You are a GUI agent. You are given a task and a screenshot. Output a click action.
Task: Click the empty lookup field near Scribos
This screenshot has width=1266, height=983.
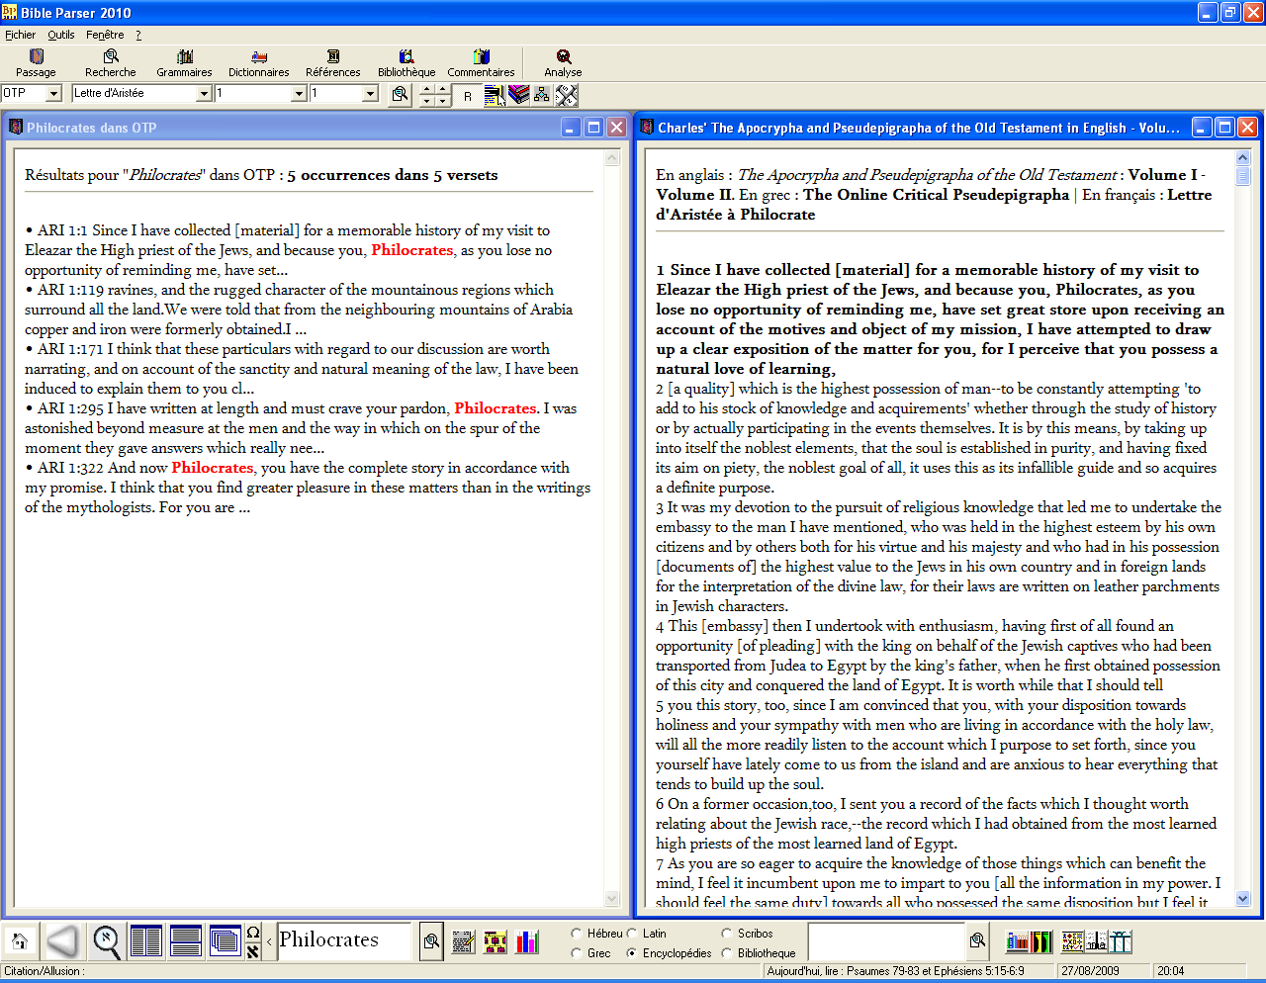886,941
